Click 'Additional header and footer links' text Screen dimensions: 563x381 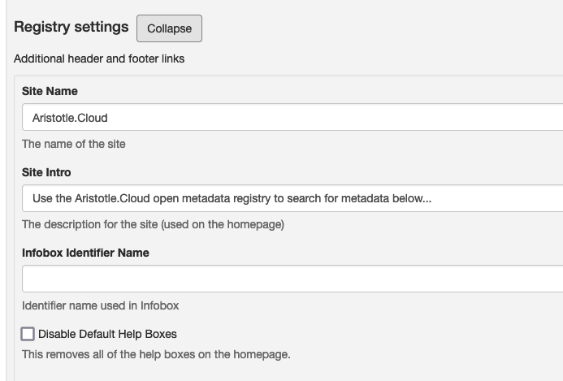(99, 58)
